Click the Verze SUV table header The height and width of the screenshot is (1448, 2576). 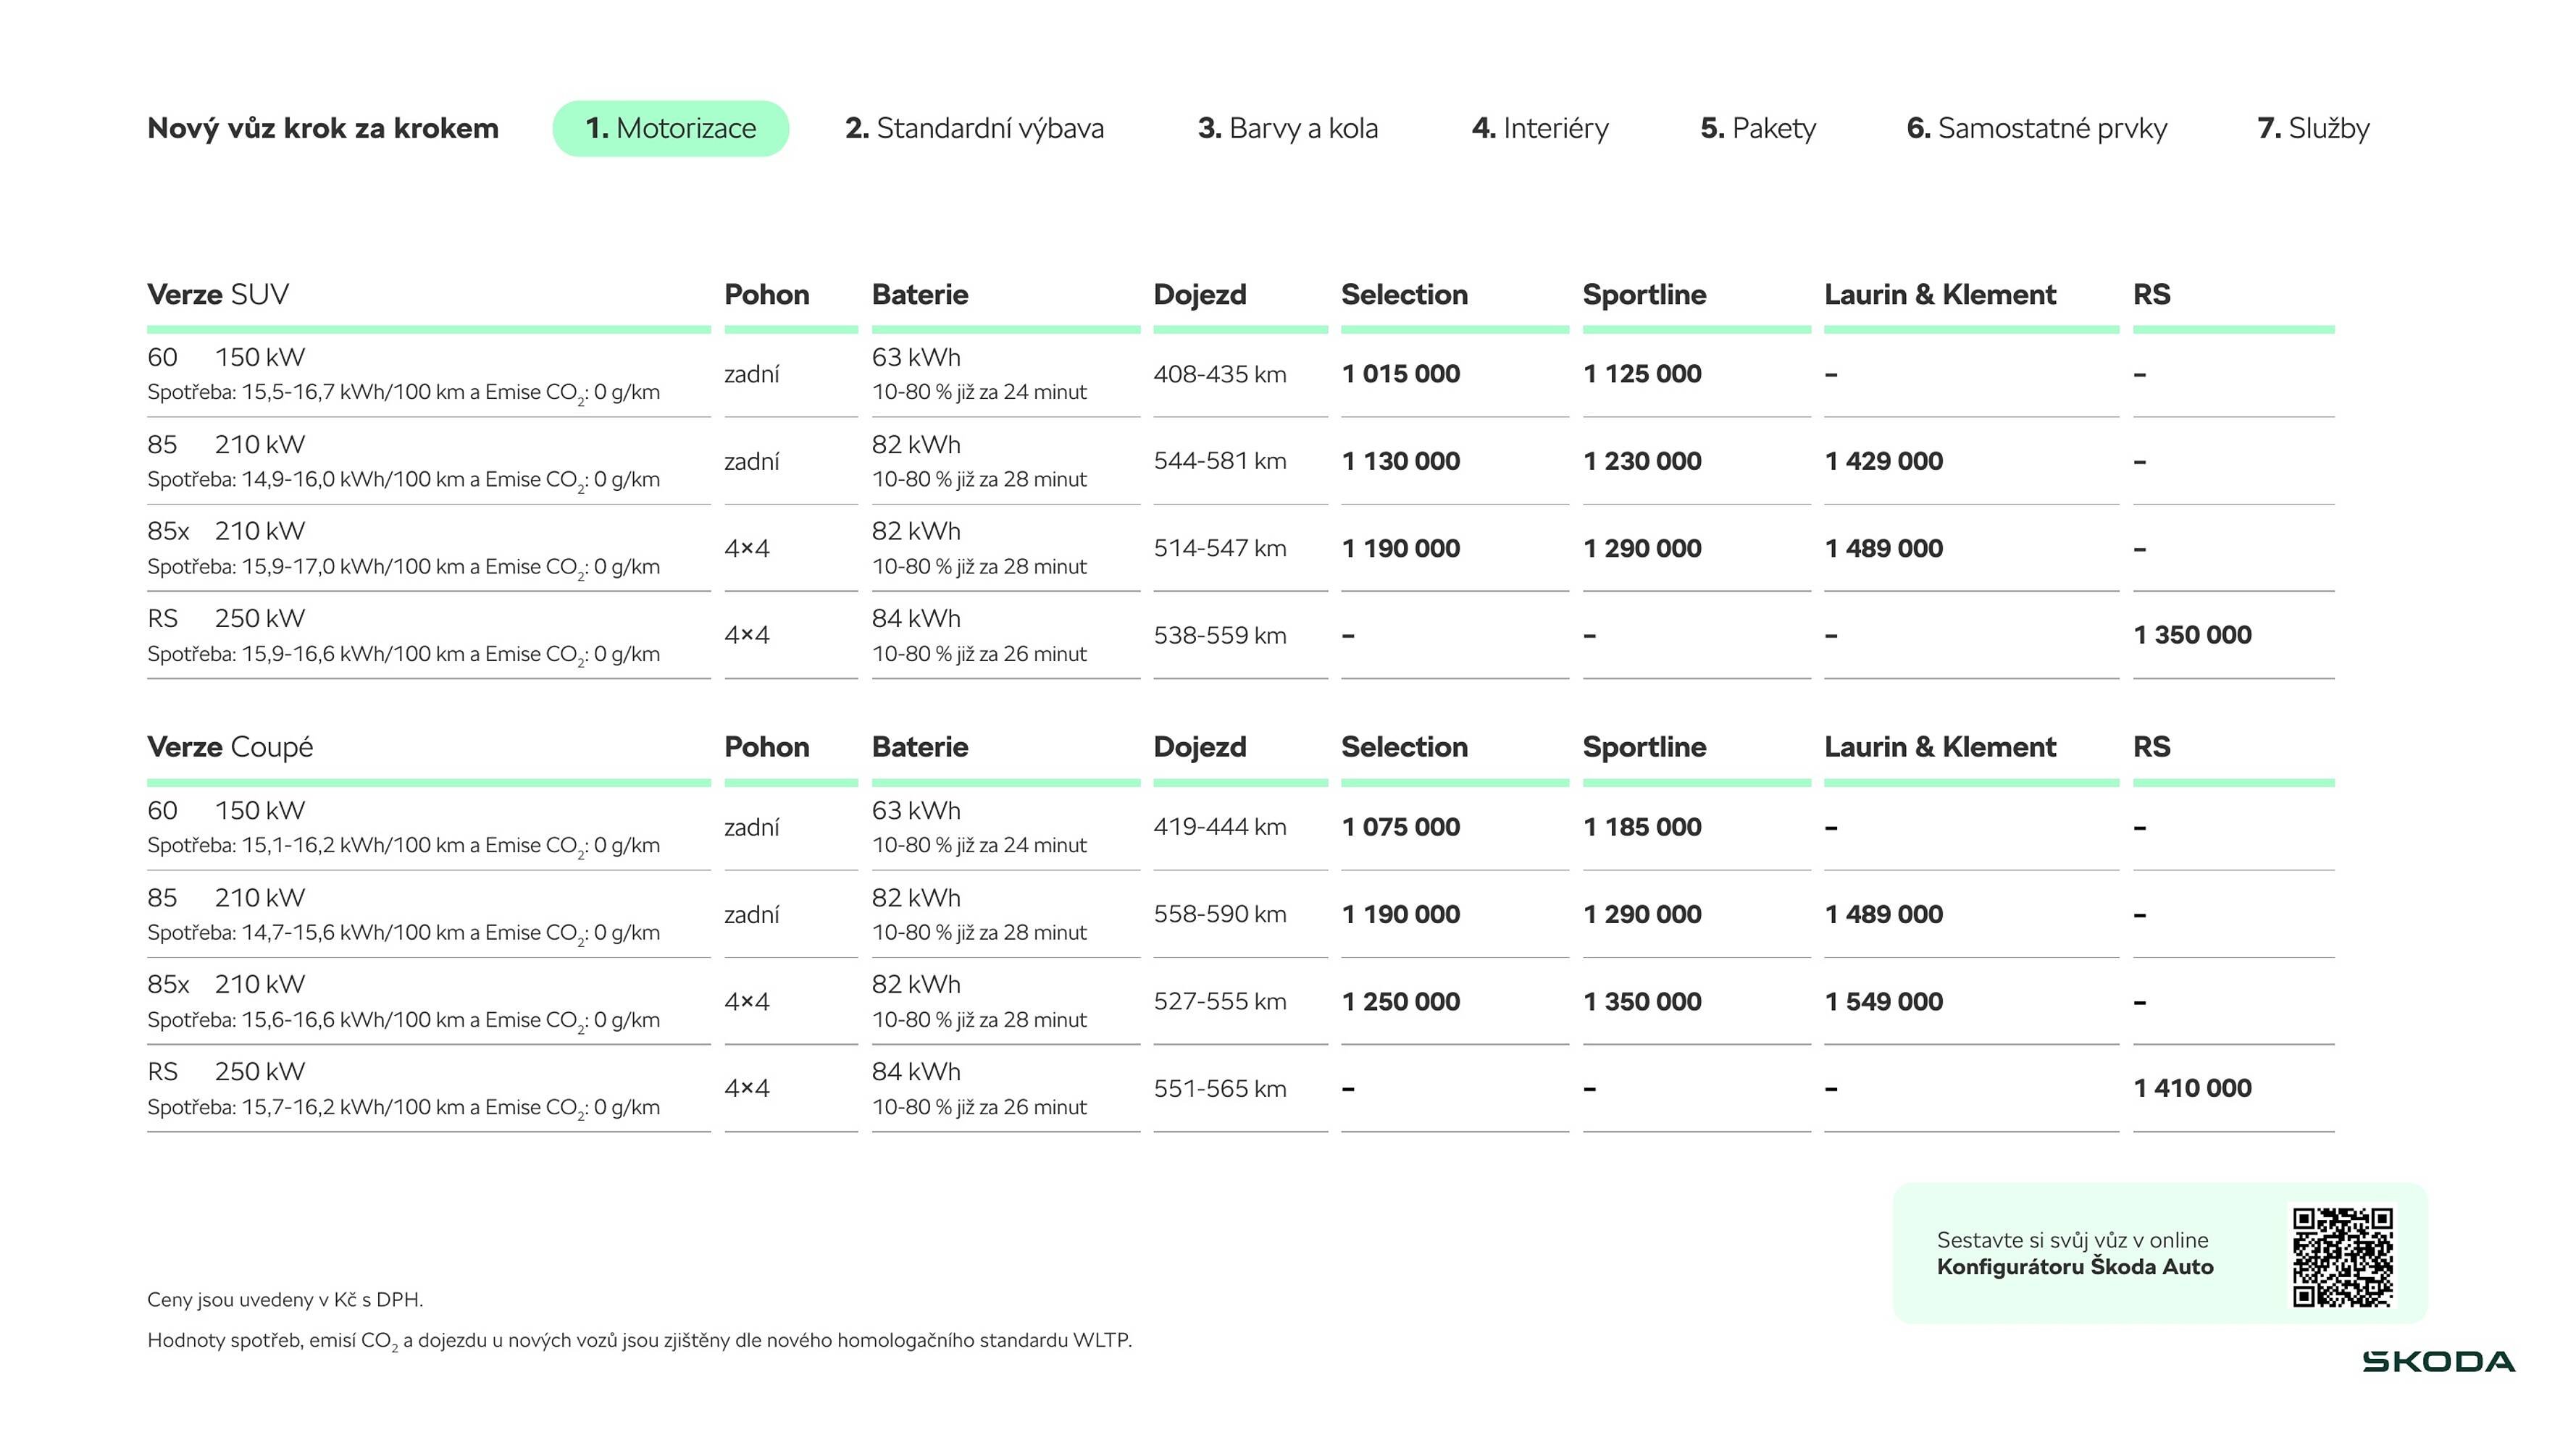pos(218,294)
